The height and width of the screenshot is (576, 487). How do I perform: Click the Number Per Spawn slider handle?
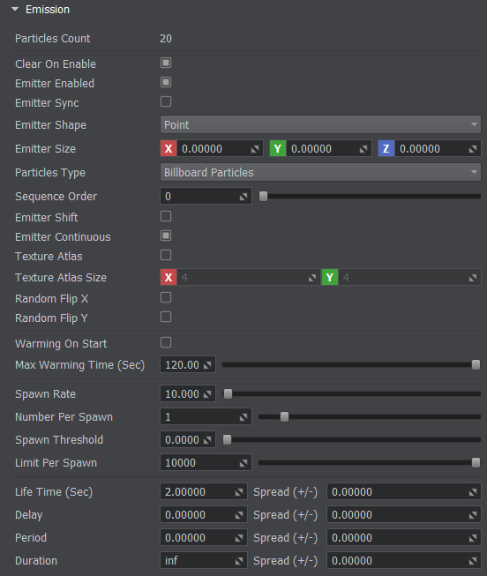pyautogui.click(x=284, y=417)
